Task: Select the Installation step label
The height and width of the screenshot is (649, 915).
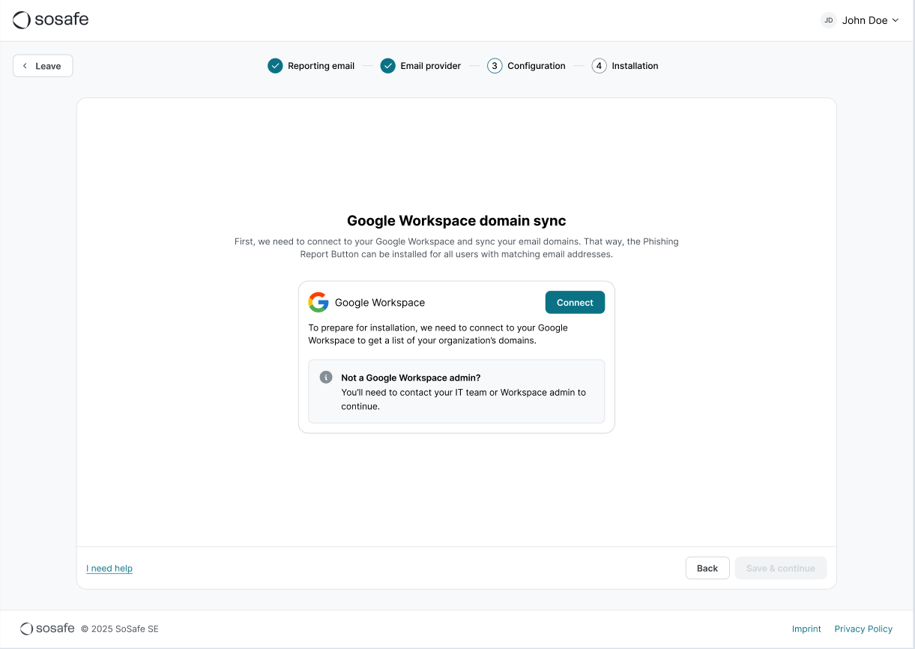Action: click(x=635, y=66)
